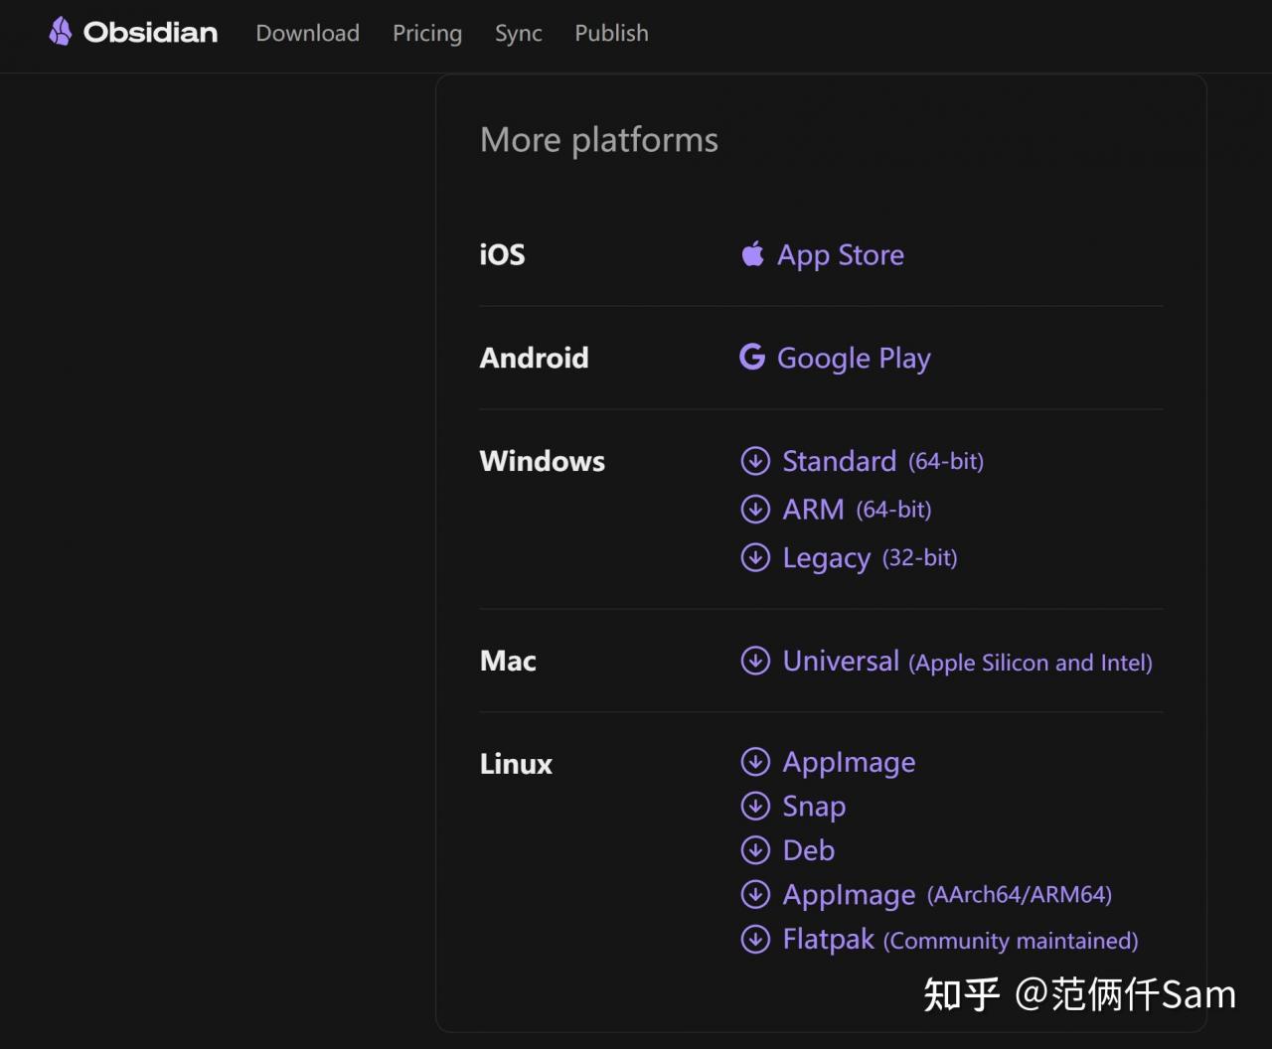1272x1049 pixels.
Task: Download AppImage for AArch64/ARM64
Action: 947,895
